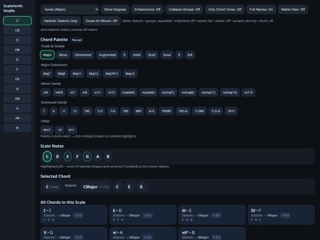Select the m(maj13) chord shape

pos(230,92)
